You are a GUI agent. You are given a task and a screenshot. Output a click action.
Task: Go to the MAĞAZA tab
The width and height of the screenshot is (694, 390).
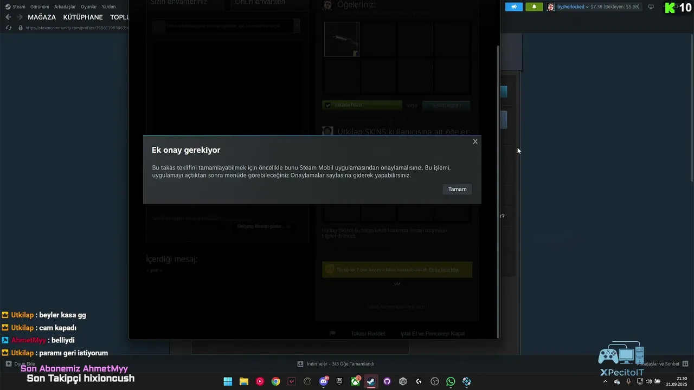click(x=42, y=17)
